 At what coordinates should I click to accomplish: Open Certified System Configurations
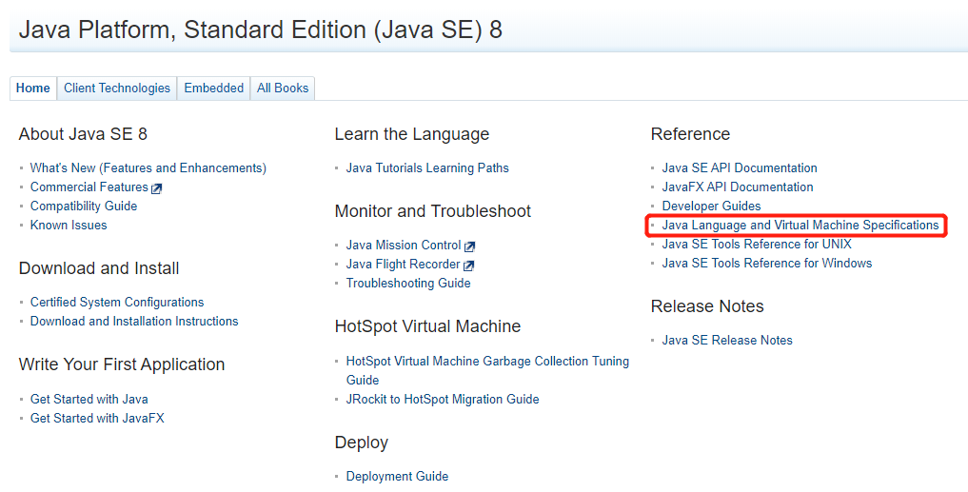tap(117, 303)
